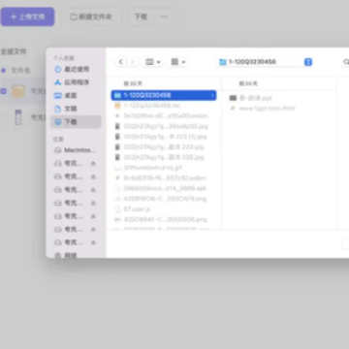The width and height of the screenshot is (349, 349).
Task: Go back with the left chevron in the file dialog
Action: (x=121, y=62)
